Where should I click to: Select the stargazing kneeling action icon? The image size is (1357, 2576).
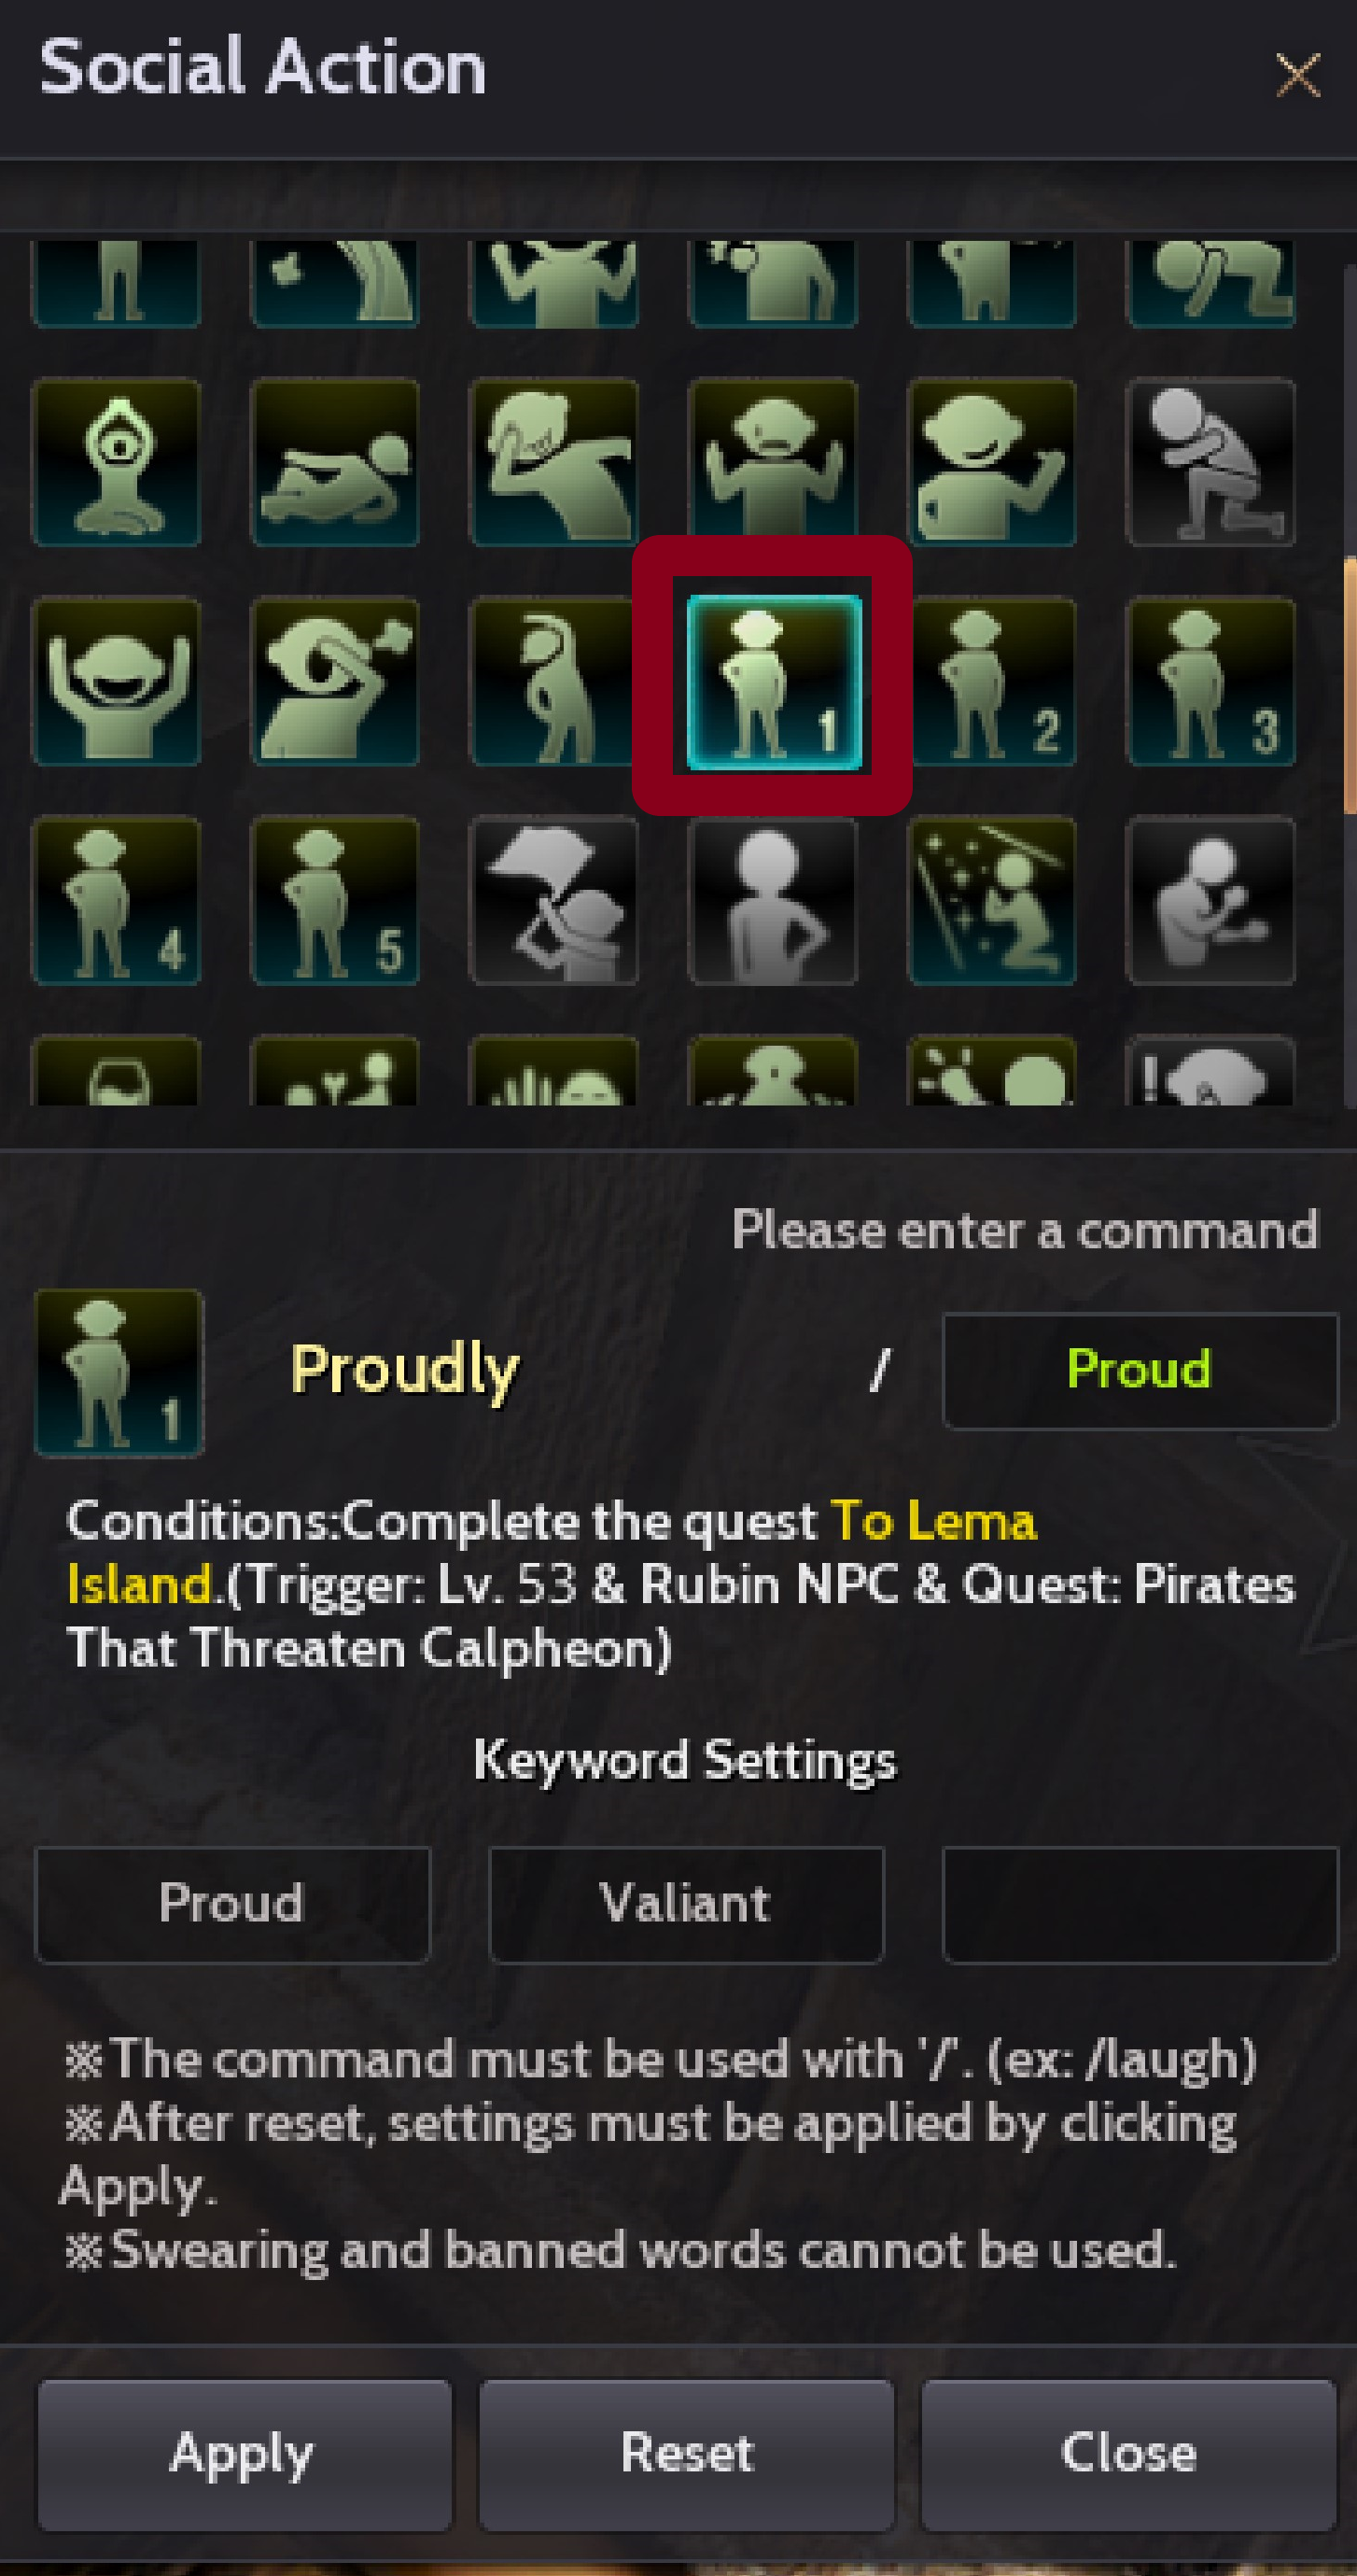991,900
